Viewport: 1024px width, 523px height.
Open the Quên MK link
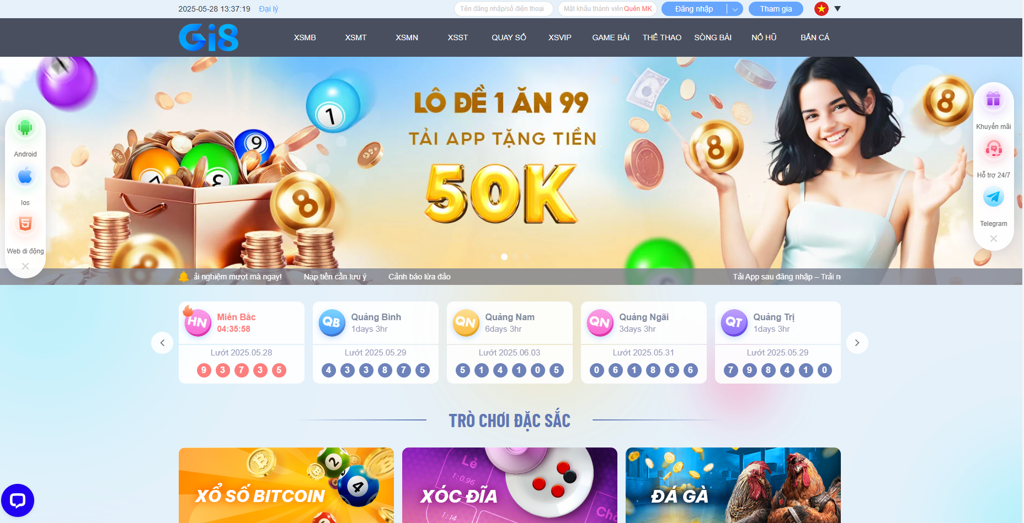(x=638, y=9)
